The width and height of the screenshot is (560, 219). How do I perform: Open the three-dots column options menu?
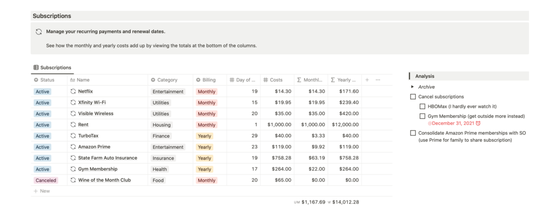[378, 80]
